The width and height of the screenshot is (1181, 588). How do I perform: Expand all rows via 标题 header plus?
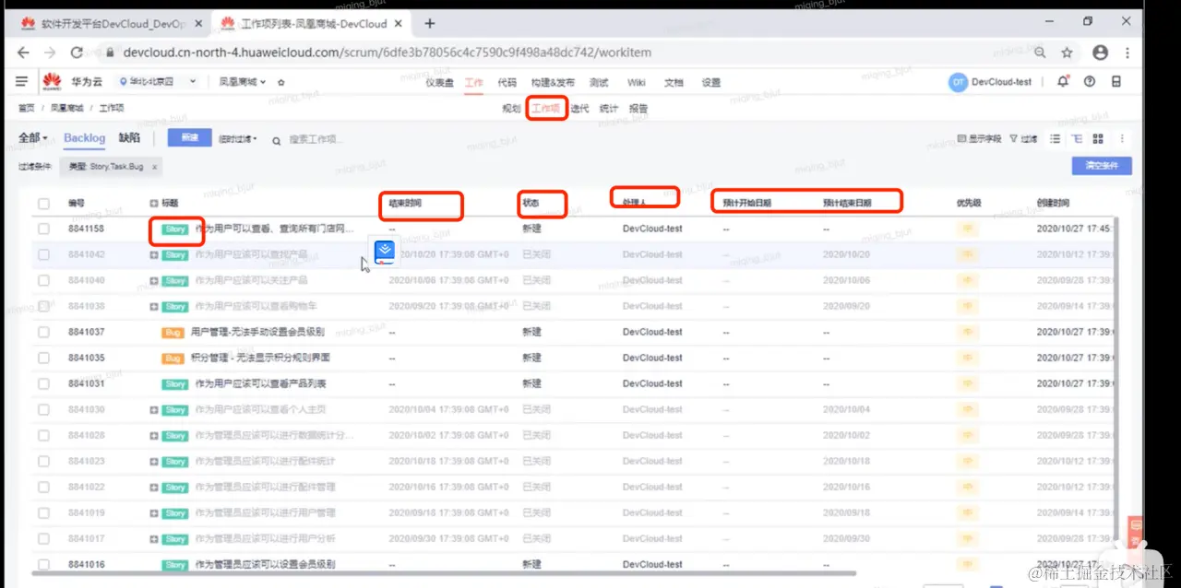154,203
